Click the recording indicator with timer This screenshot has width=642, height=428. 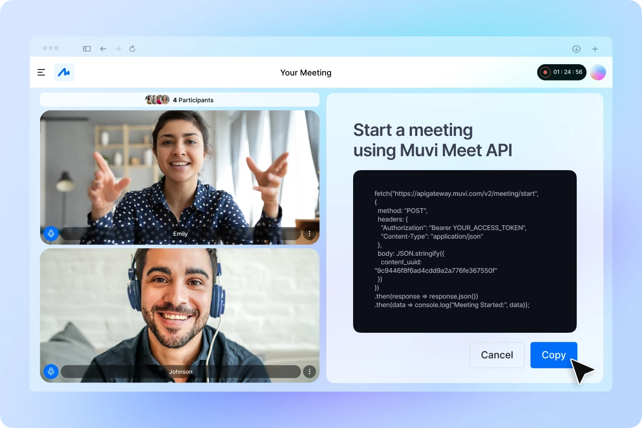[x=562, y=72]
